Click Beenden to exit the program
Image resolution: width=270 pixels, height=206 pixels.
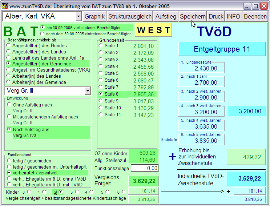255,16
